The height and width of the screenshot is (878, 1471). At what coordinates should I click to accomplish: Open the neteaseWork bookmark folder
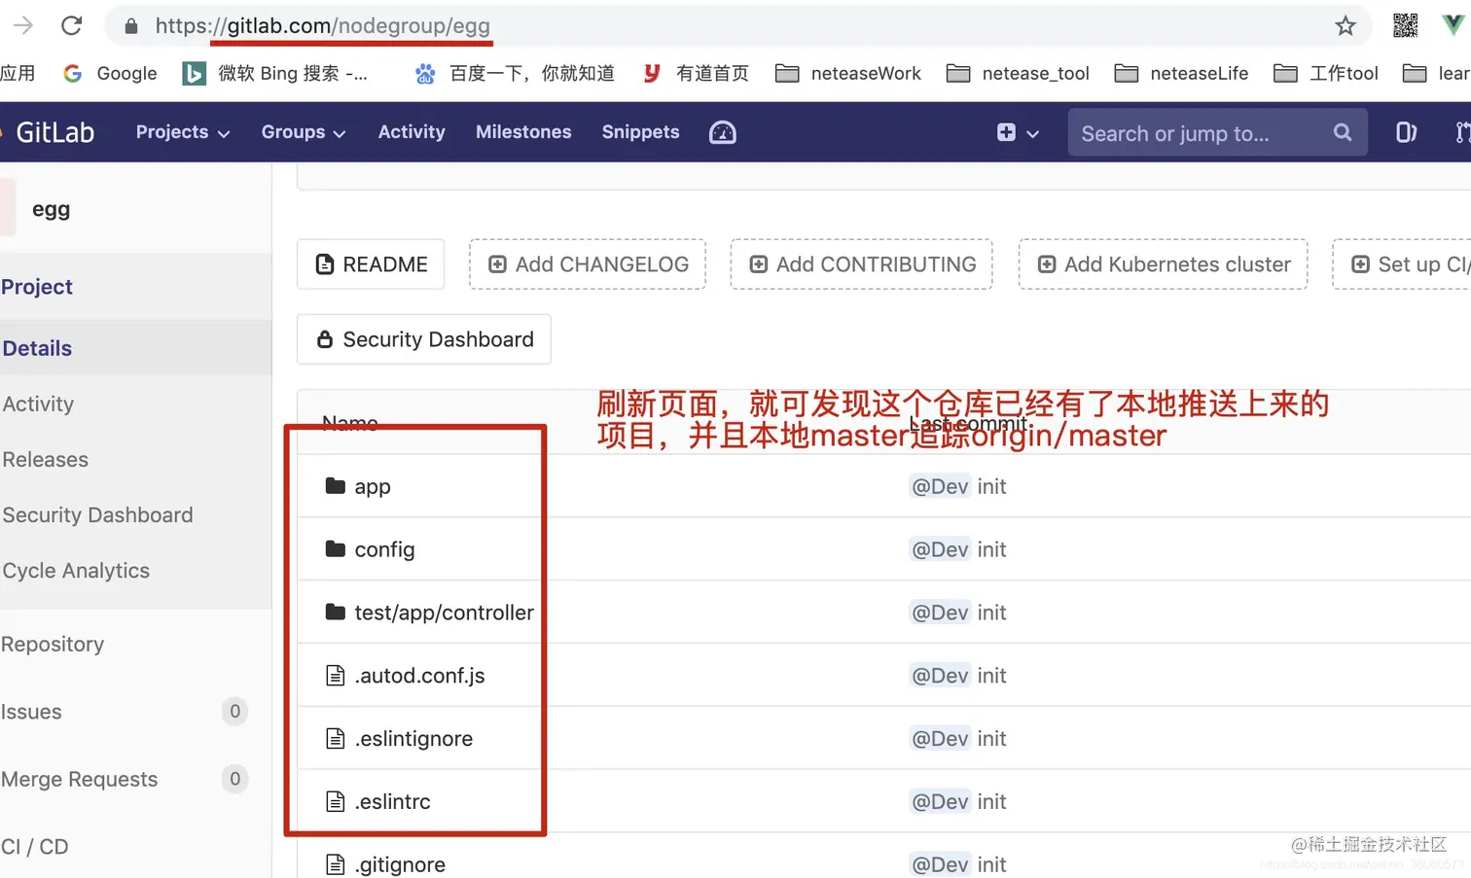tap(848, 73)
